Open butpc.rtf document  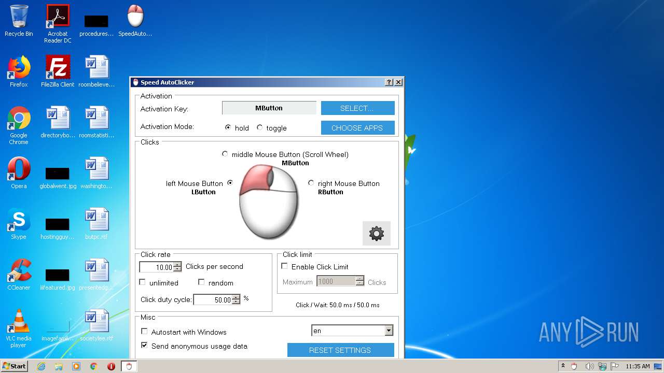tap(96, 224)
